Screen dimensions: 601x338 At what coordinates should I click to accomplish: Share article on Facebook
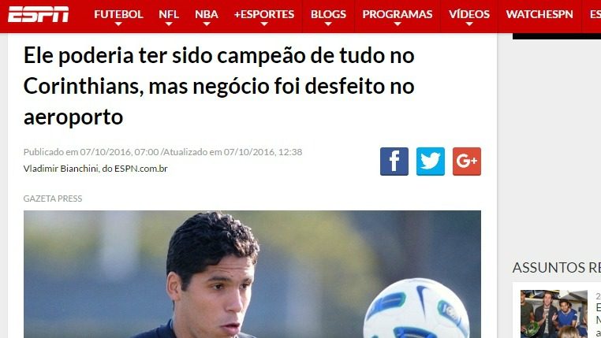click(x=394, y=162)
